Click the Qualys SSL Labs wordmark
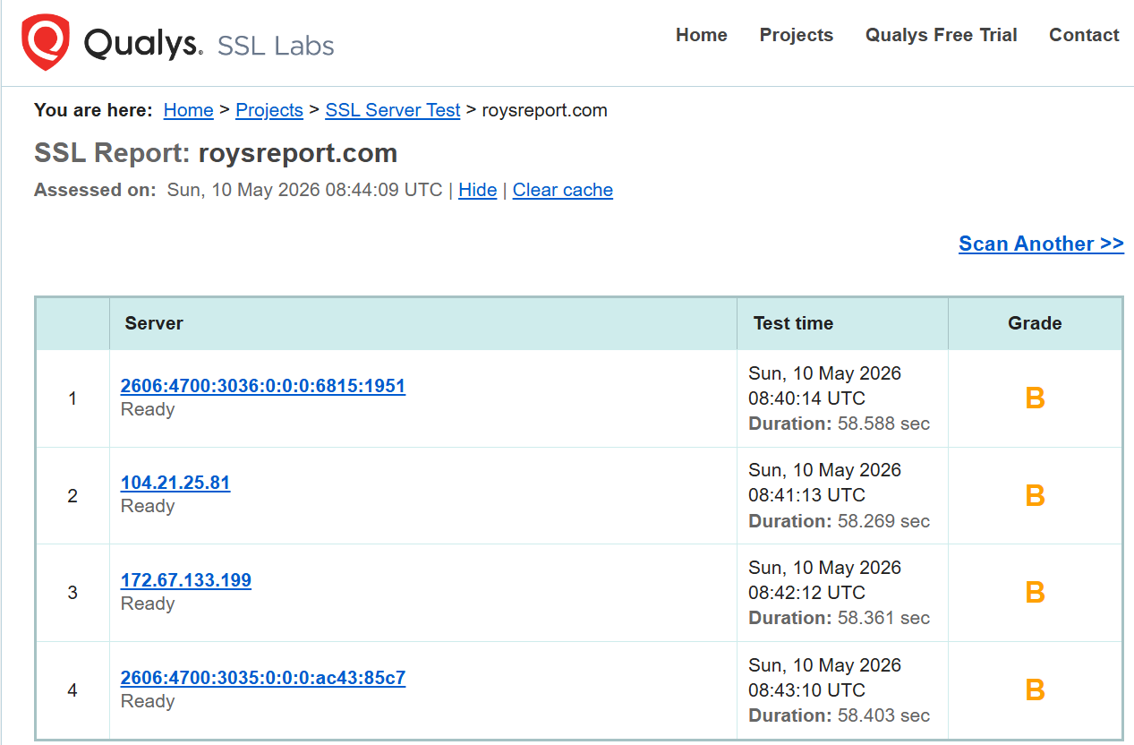1134x745 pixels. [209, 44]
